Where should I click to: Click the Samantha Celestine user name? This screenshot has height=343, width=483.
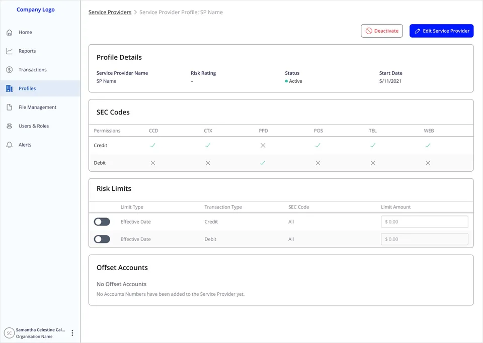click(40, 330)
